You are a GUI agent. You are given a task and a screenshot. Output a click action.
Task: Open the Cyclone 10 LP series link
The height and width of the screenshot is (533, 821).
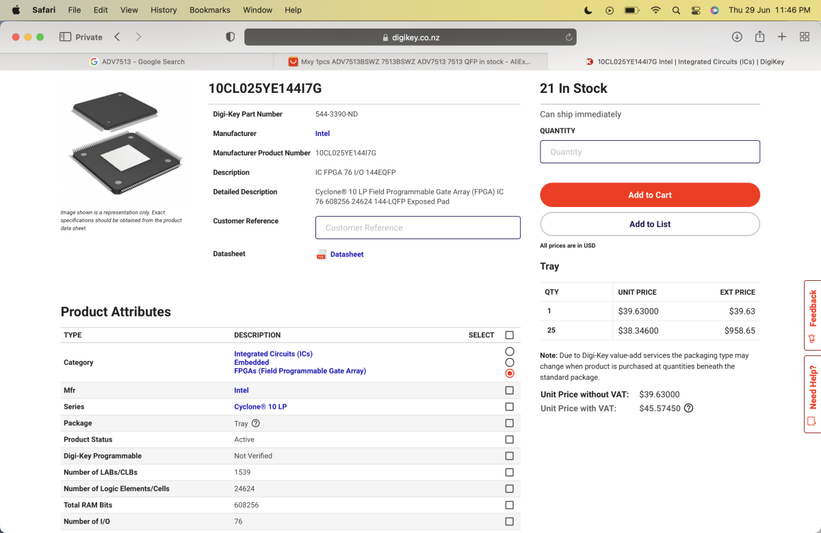[260, 407]
